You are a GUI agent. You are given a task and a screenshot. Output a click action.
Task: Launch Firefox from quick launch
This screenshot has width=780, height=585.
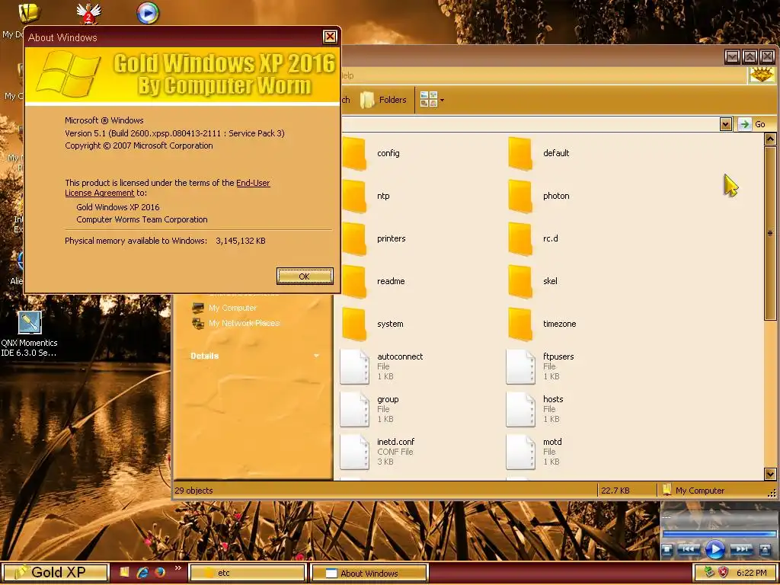[160, 573]
